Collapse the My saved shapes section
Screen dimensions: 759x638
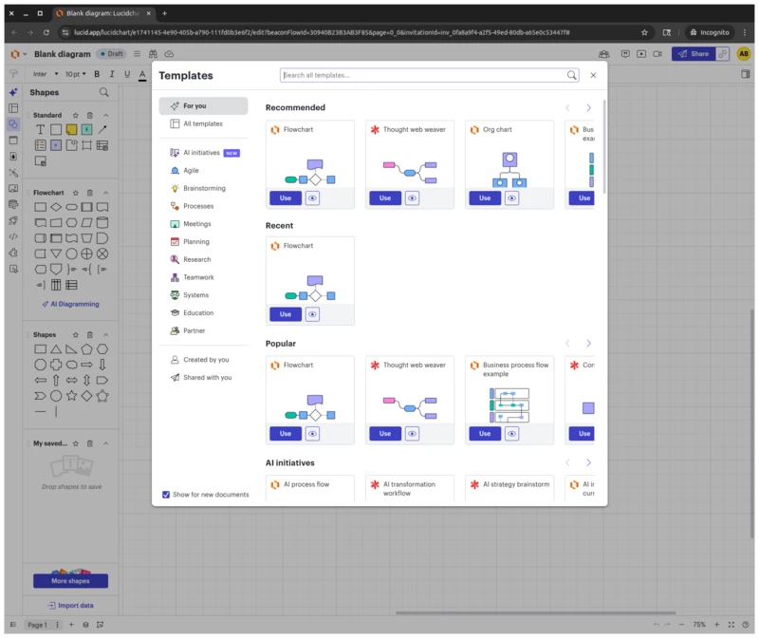point(105,443)
